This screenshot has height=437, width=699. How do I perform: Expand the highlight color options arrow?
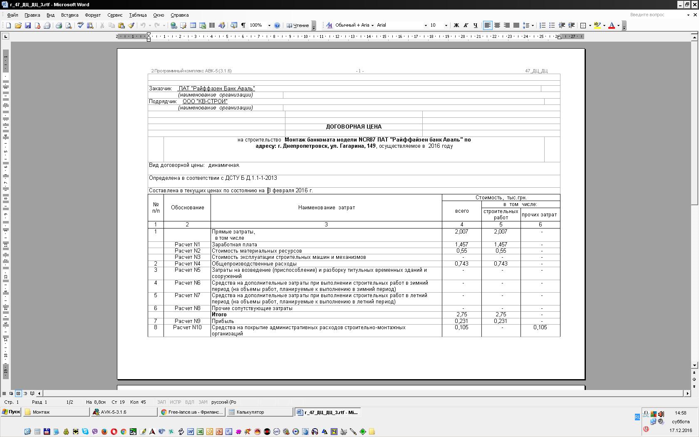point(604,25)
